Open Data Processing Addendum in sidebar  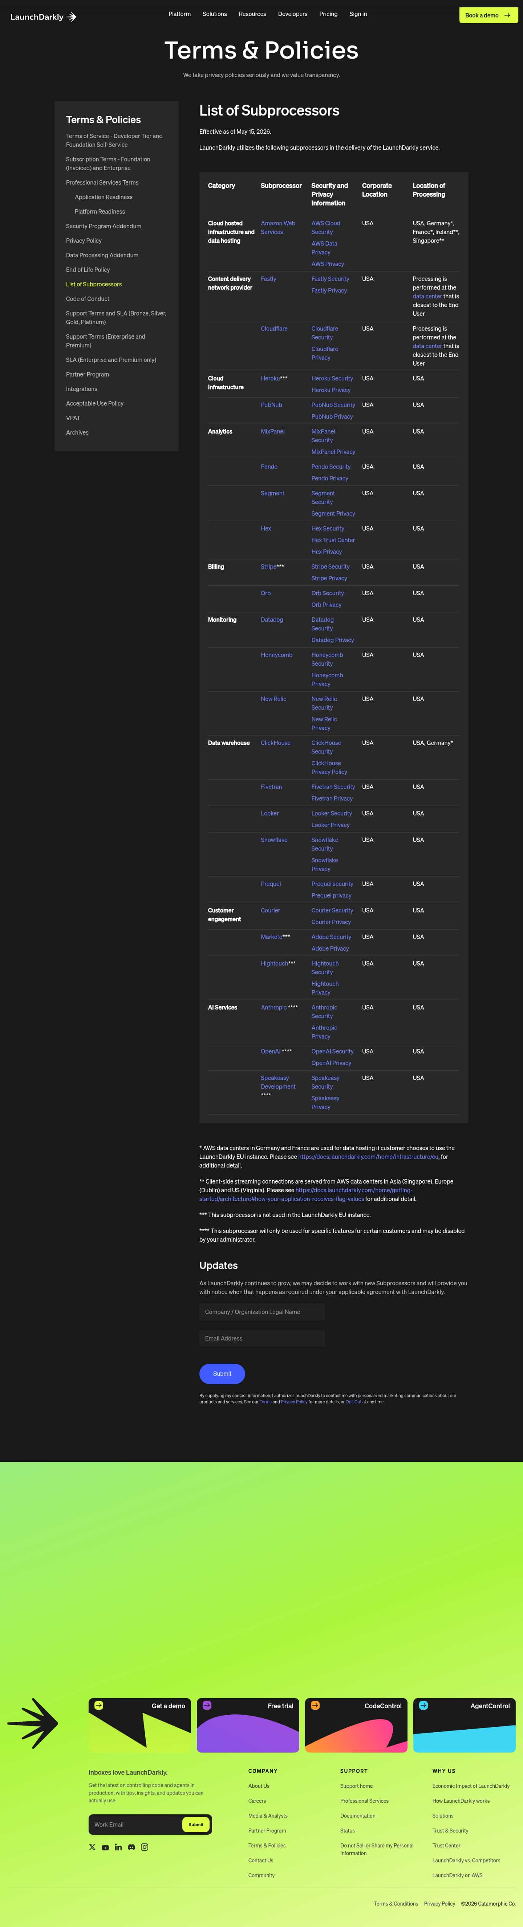[x=102, y=255]
